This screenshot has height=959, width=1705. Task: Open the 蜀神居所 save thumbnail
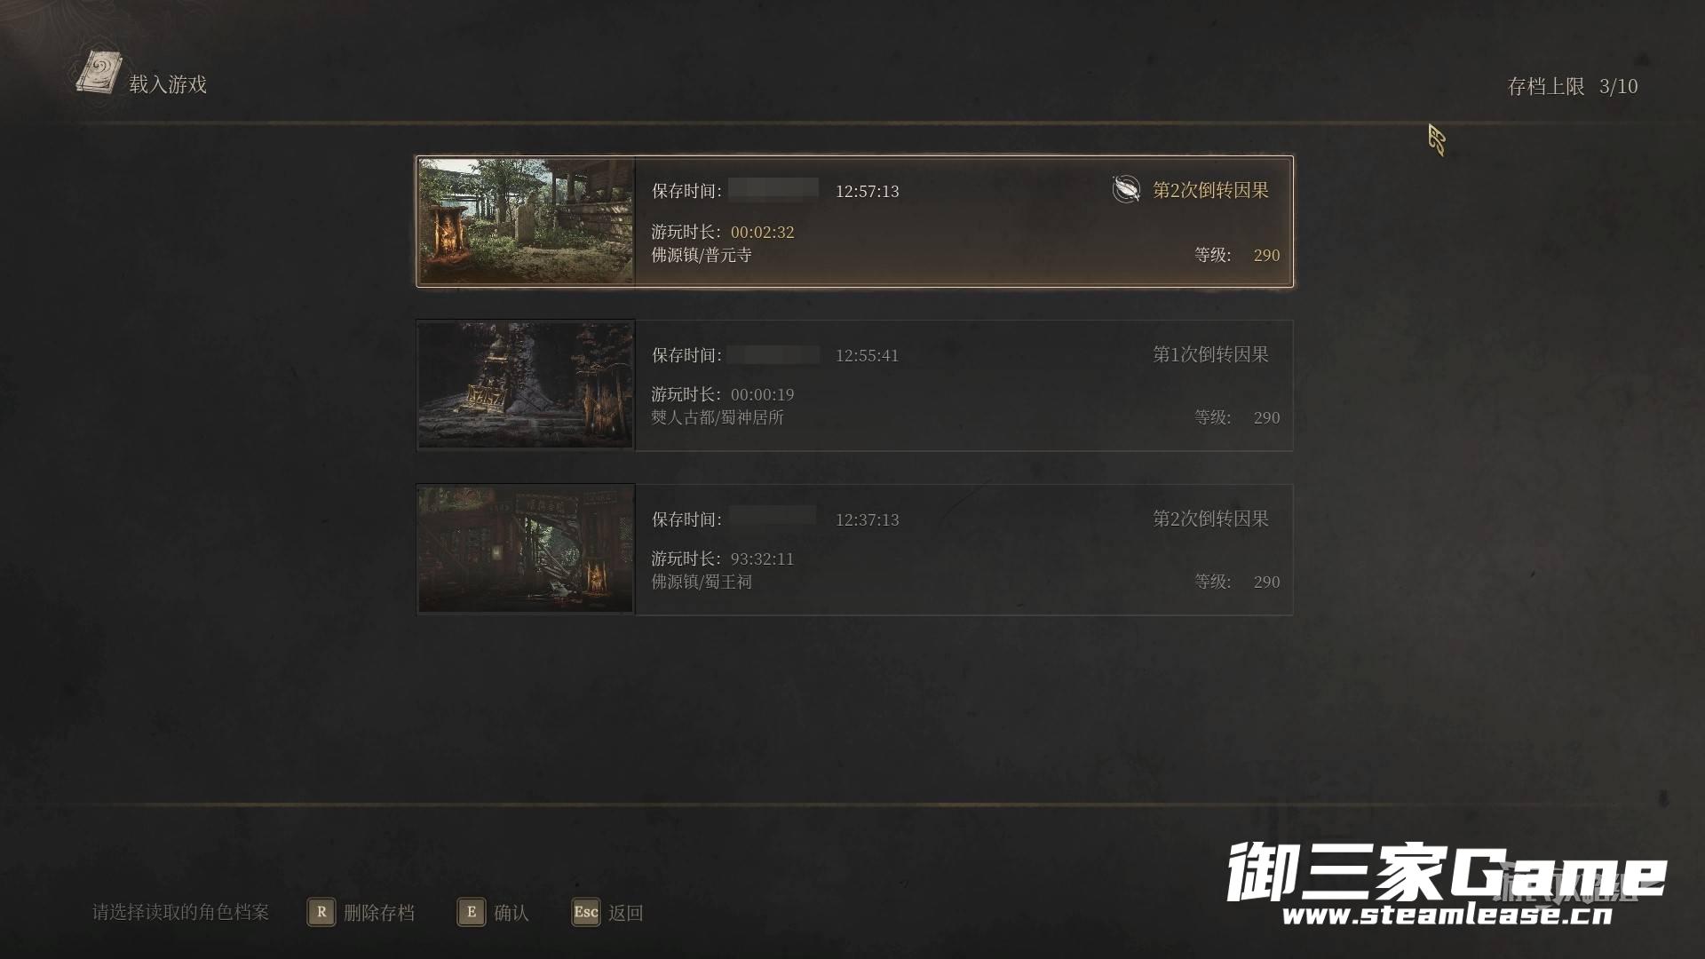pyautogui.click(x=526, y=385)
